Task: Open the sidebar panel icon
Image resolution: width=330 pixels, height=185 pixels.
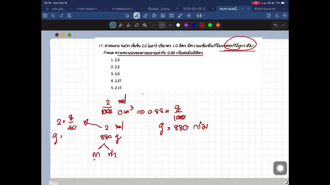Action: 45,16
